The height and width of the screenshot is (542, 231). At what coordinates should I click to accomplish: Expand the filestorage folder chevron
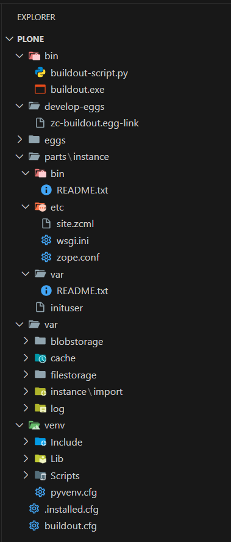click(x=26, y=375)
